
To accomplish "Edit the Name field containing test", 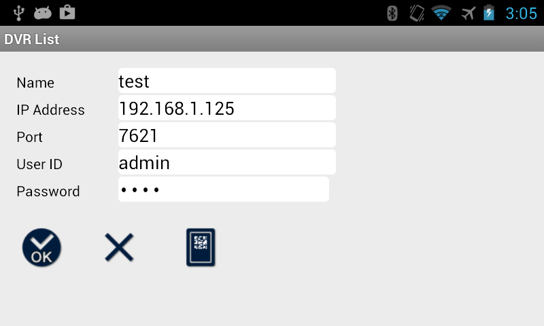I will (x=227, y=81).
